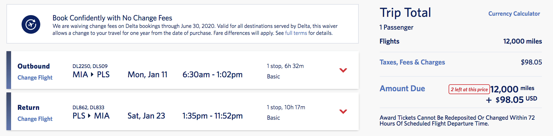The width and height of the screenshot is (553, 136).
Task: Click the Book Confidently with No Change Fees title
Action: [112, 18]
